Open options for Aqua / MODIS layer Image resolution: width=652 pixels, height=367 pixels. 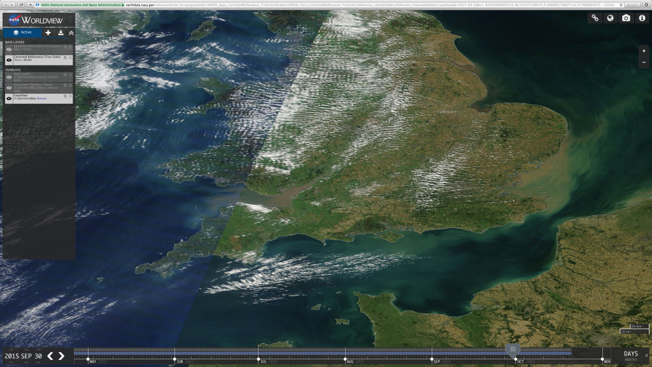click(66, 47)
